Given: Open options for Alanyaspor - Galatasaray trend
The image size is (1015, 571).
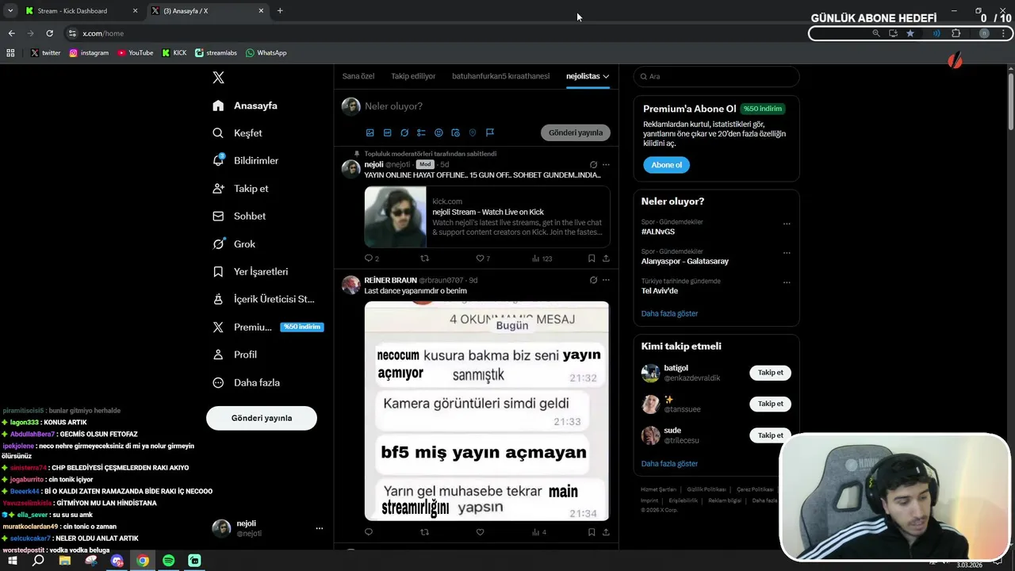Looking at the screenshot, I should tap(787, 253).
